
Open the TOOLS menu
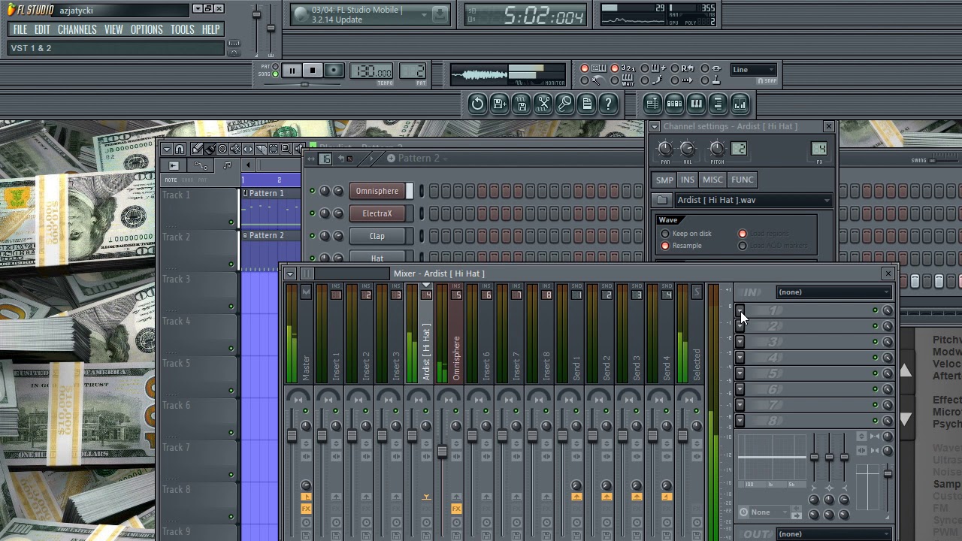coord(182,29)
